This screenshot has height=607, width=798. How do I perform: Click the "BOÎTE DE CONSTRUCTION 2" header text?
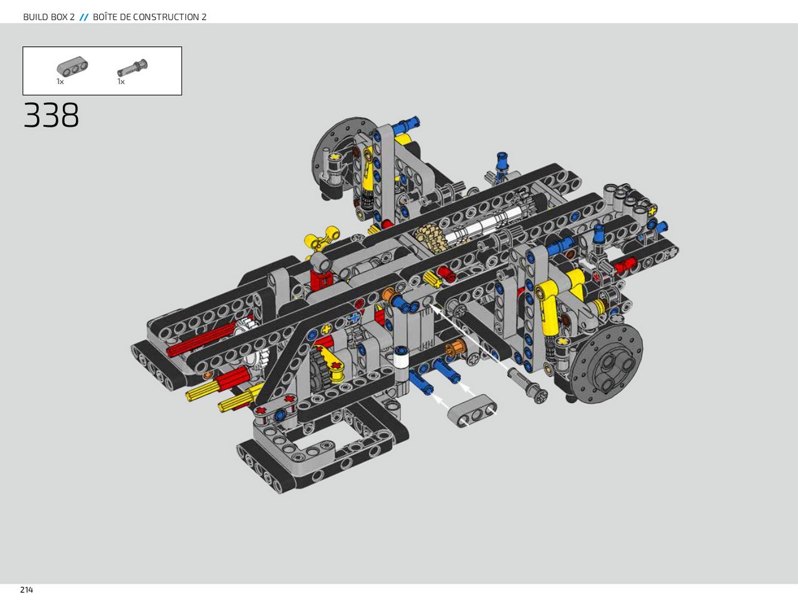pos(150,17)
